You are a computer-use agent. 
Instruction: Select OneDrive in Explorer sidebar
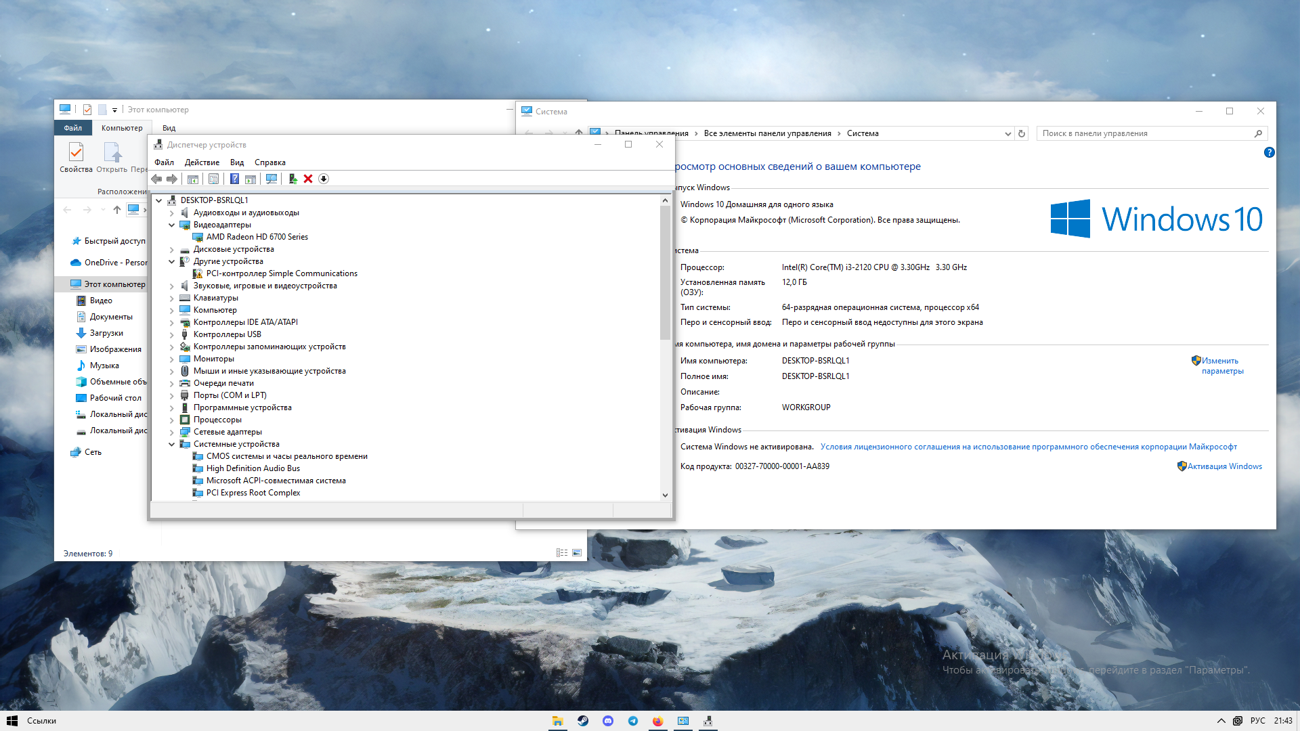(108, 263)
